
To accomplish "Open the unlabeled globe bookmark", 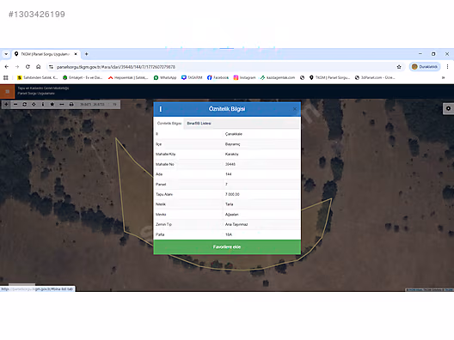I will (302, 77).
